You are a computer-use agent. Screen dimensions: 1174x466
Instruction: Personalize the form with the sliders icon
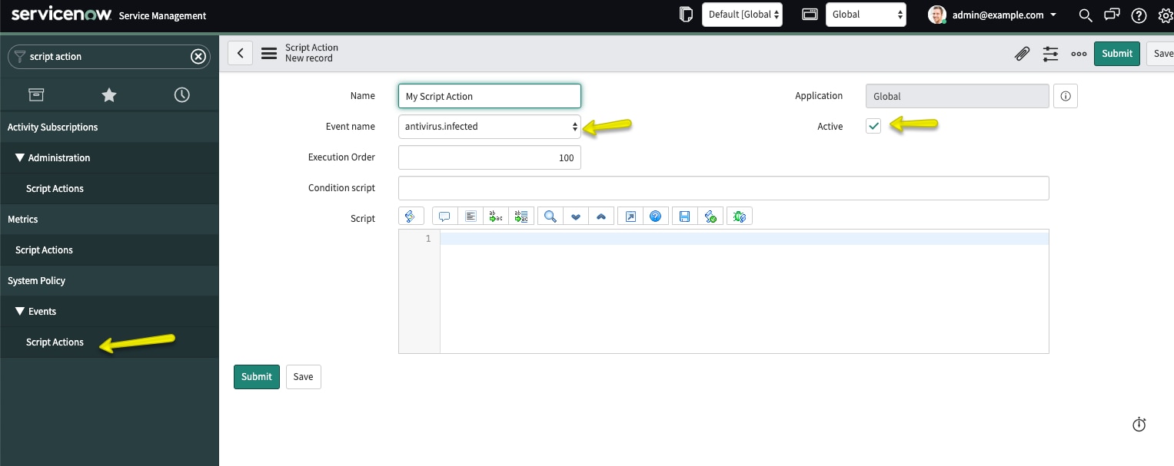click(1050, 53)
